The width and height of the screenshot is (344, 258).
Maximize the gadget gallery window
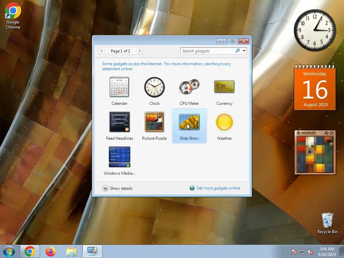click(232, 41)
